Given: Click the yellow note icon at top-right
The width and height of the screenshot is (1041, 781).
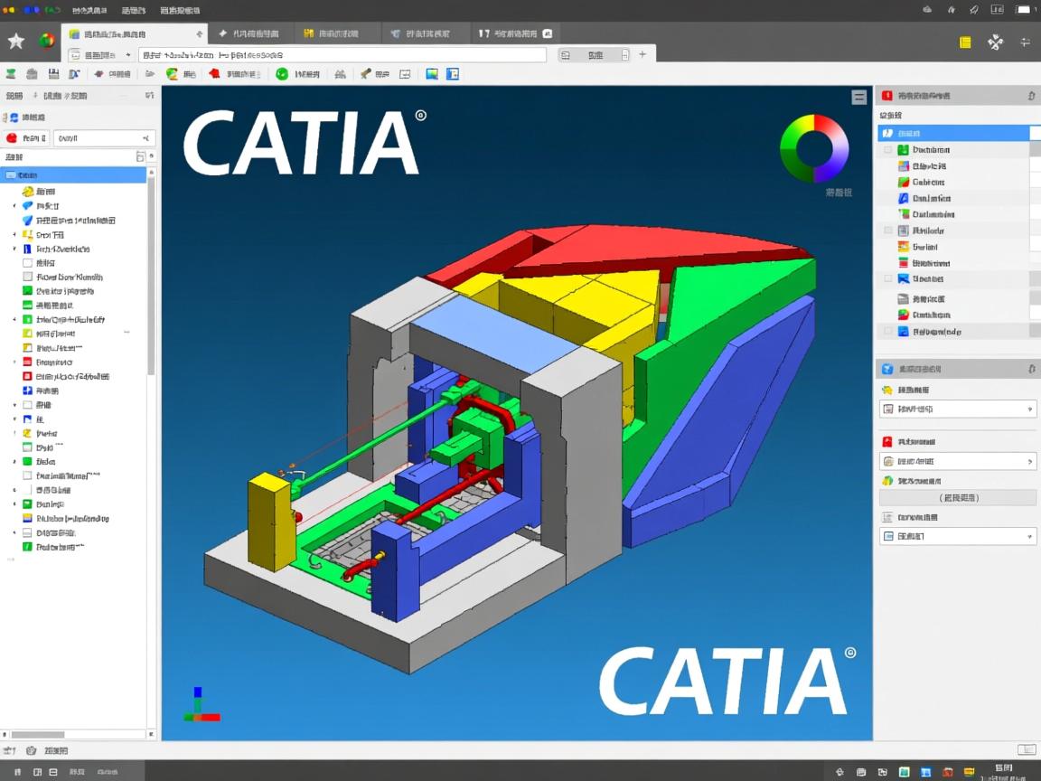Looking at the screenshot, I should (965, 42).
